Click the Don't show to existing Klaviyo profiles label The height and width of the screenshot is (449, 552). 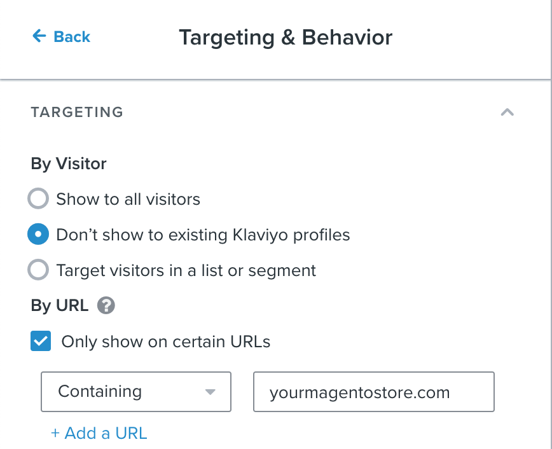[203, 235]
